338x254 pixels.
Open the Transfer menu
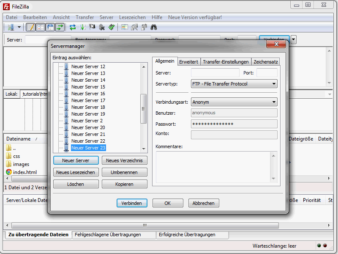pyautogui.click(x=85, y=17)
